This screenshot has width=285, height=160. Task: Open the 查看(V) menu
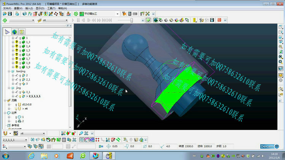(18, 8)
